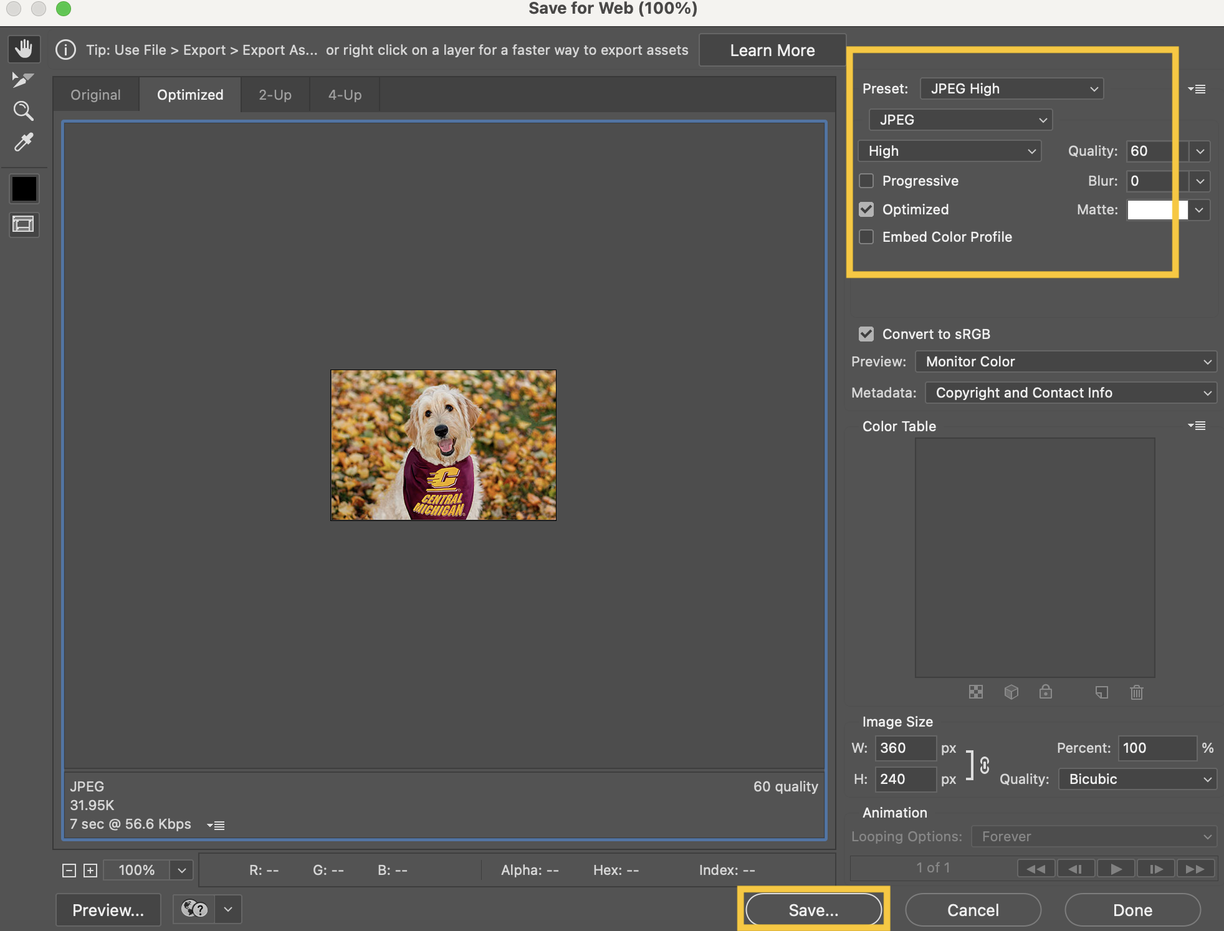Viewport: 1224px width, 931px height.
Task: Open the Optimize panel flyout menu
Action: 1197,89
